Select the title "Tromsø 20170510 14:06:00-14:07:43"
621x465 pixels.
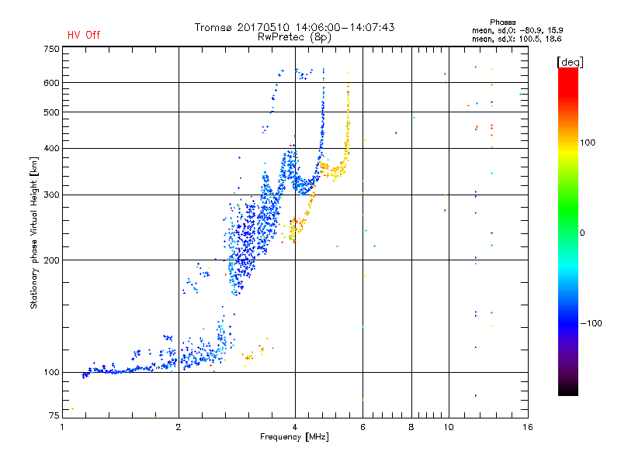[x=294, y=27]
